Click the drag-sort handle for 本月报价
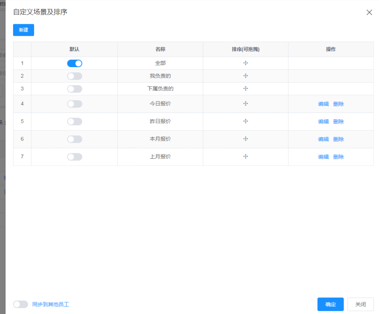 [246, 139]
